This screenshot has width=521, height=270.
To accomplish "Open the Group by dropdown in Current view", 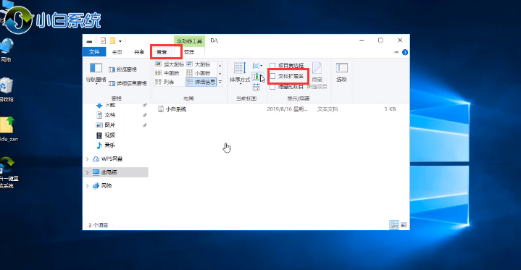I will coord(257,66).
